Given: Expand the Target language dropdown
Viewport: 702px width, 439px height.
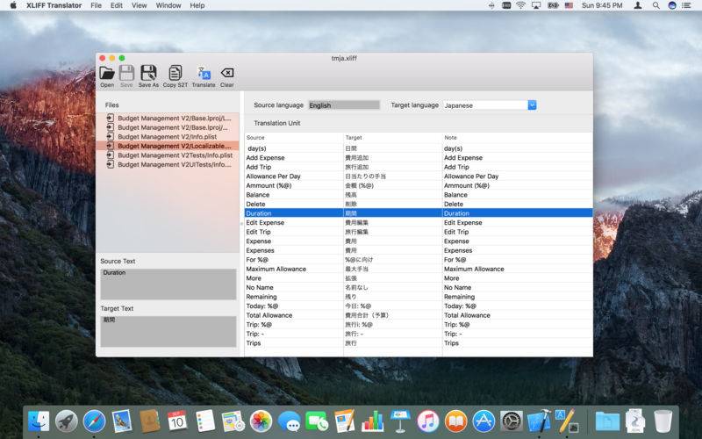Looking at the screenshot, I should coord(532,105).
